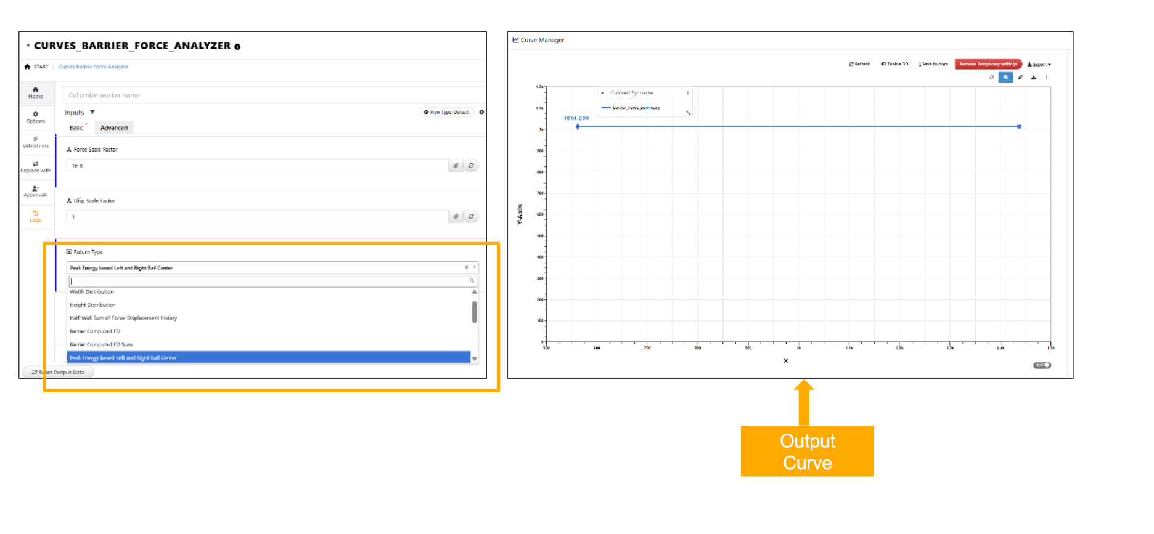The image size is (1154, 534).
Task: Click the Replace with sidebar icon
Action: point(35,166)
